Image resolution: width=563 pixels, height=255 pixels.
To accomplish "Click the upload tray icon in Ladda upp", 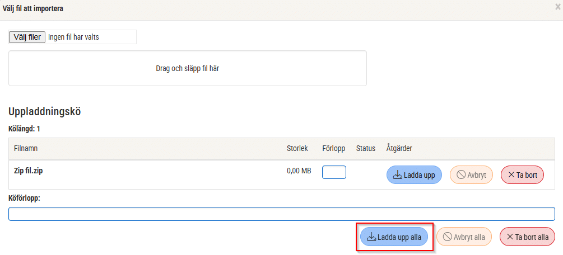I will 397,175.
